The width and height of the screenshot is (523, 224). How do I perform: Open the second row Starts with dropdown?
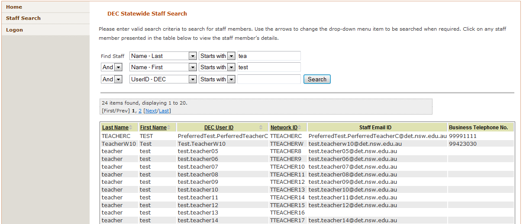click(x=217, y=67)
